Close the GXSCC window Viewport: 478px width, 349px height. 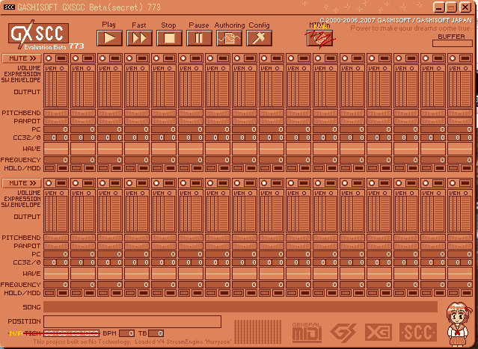coord(465,7)
